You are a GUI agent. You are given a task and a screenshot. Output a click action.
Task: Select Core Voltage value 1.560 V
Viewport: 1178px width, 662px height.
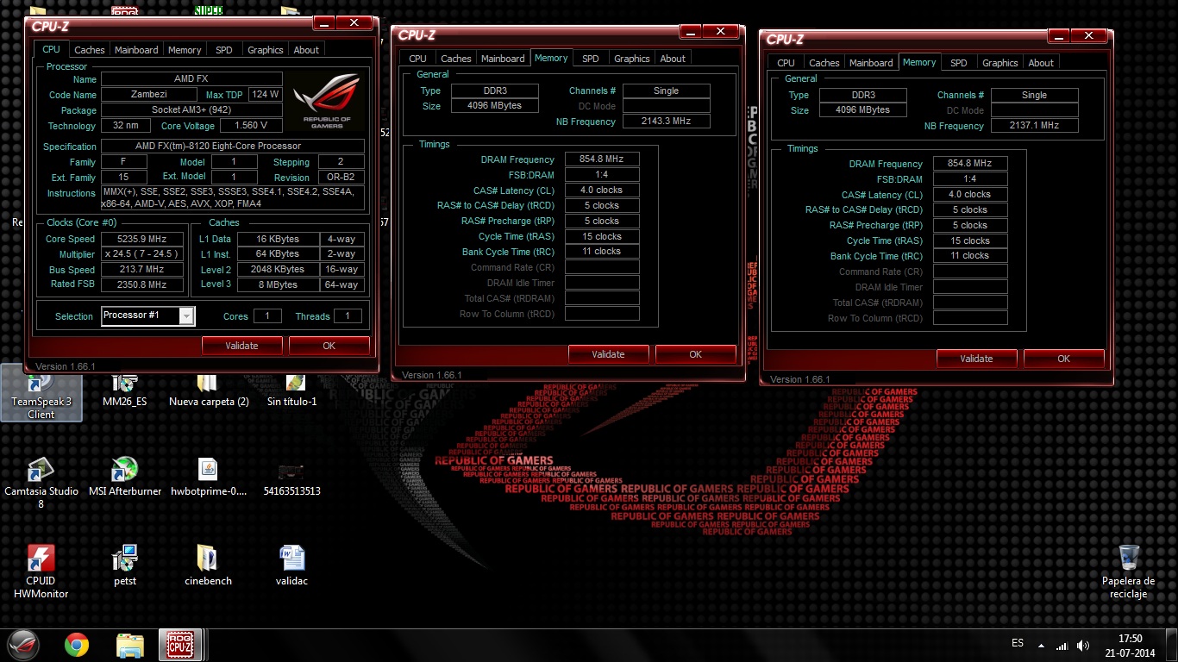coord(250,126)
